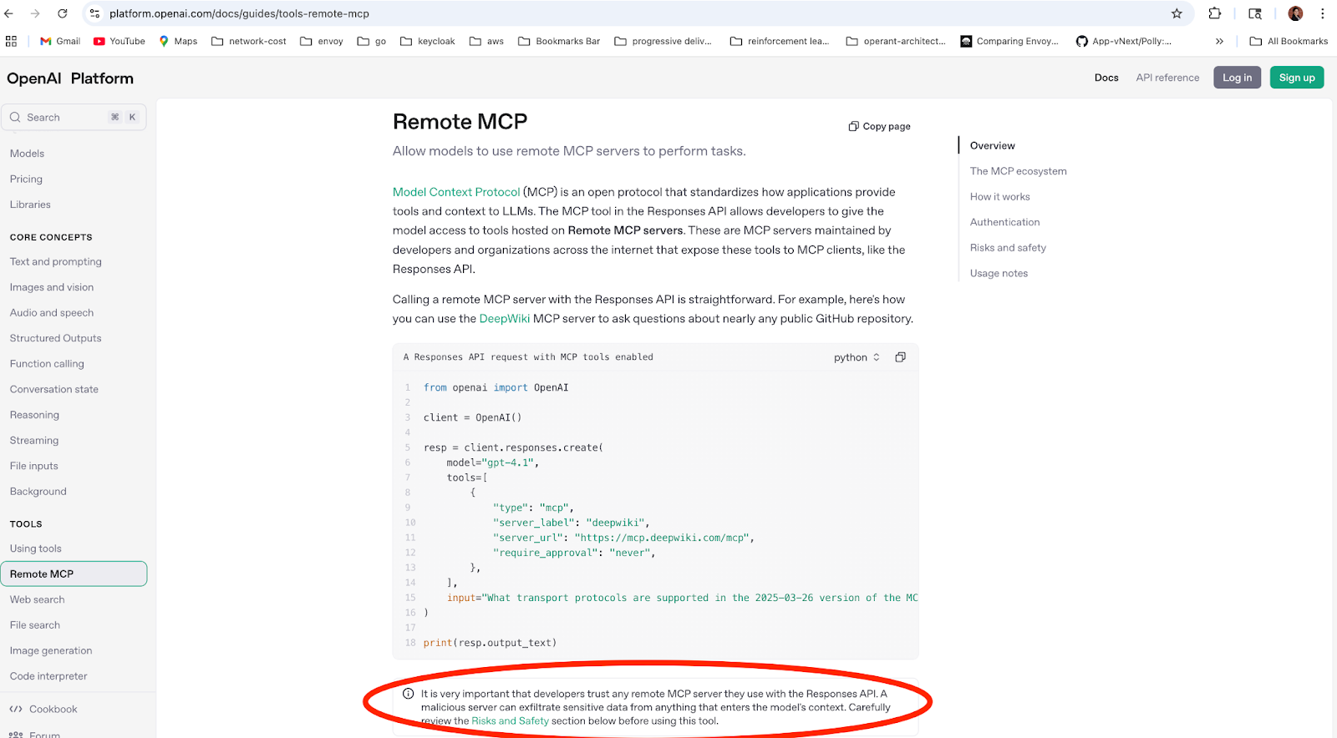Jump to Usage notes section

coord(999,273)
